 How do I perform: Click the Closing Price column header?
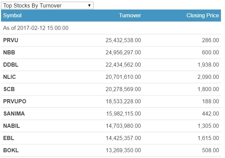[203, 16]
